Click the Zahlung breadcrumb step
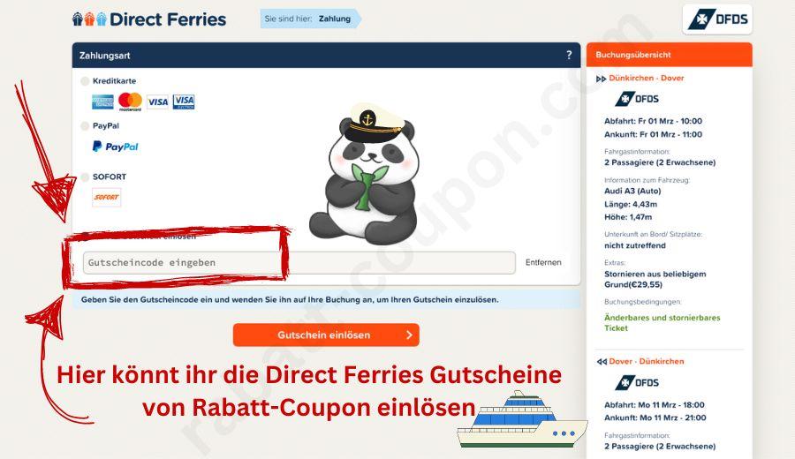Screen dimensions: 795x459 point(335,19)
